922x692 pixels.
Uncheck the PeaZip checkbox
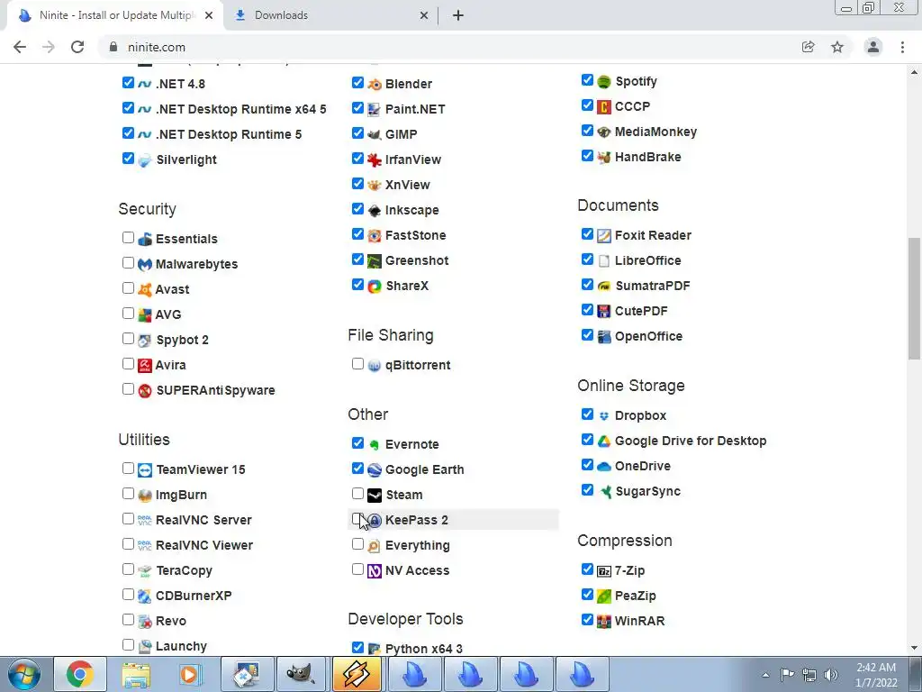point(587,595)
